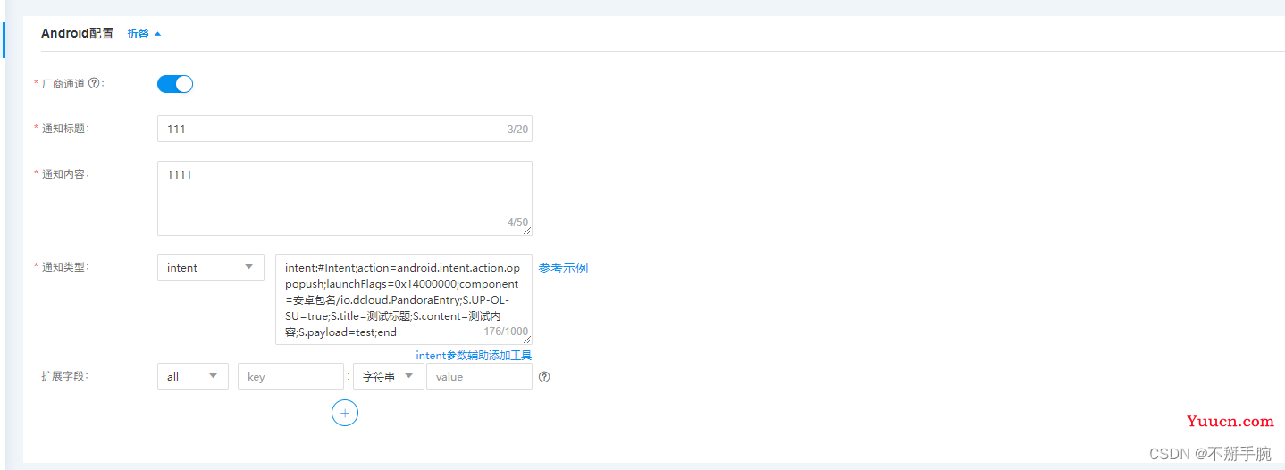Click the 扩展字段 label
The height and width of the screenshot is (470, 1285).
point(64,375)
